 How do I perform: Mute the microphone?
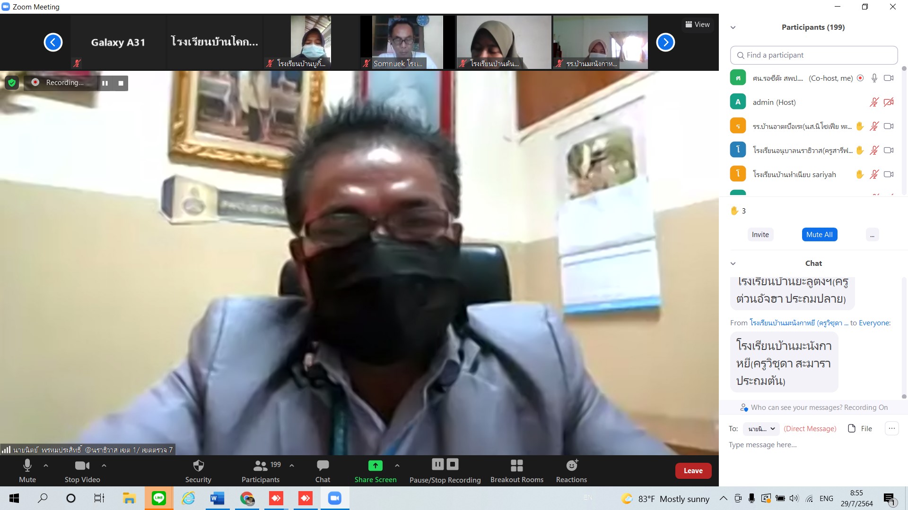(x=27, y=470)
